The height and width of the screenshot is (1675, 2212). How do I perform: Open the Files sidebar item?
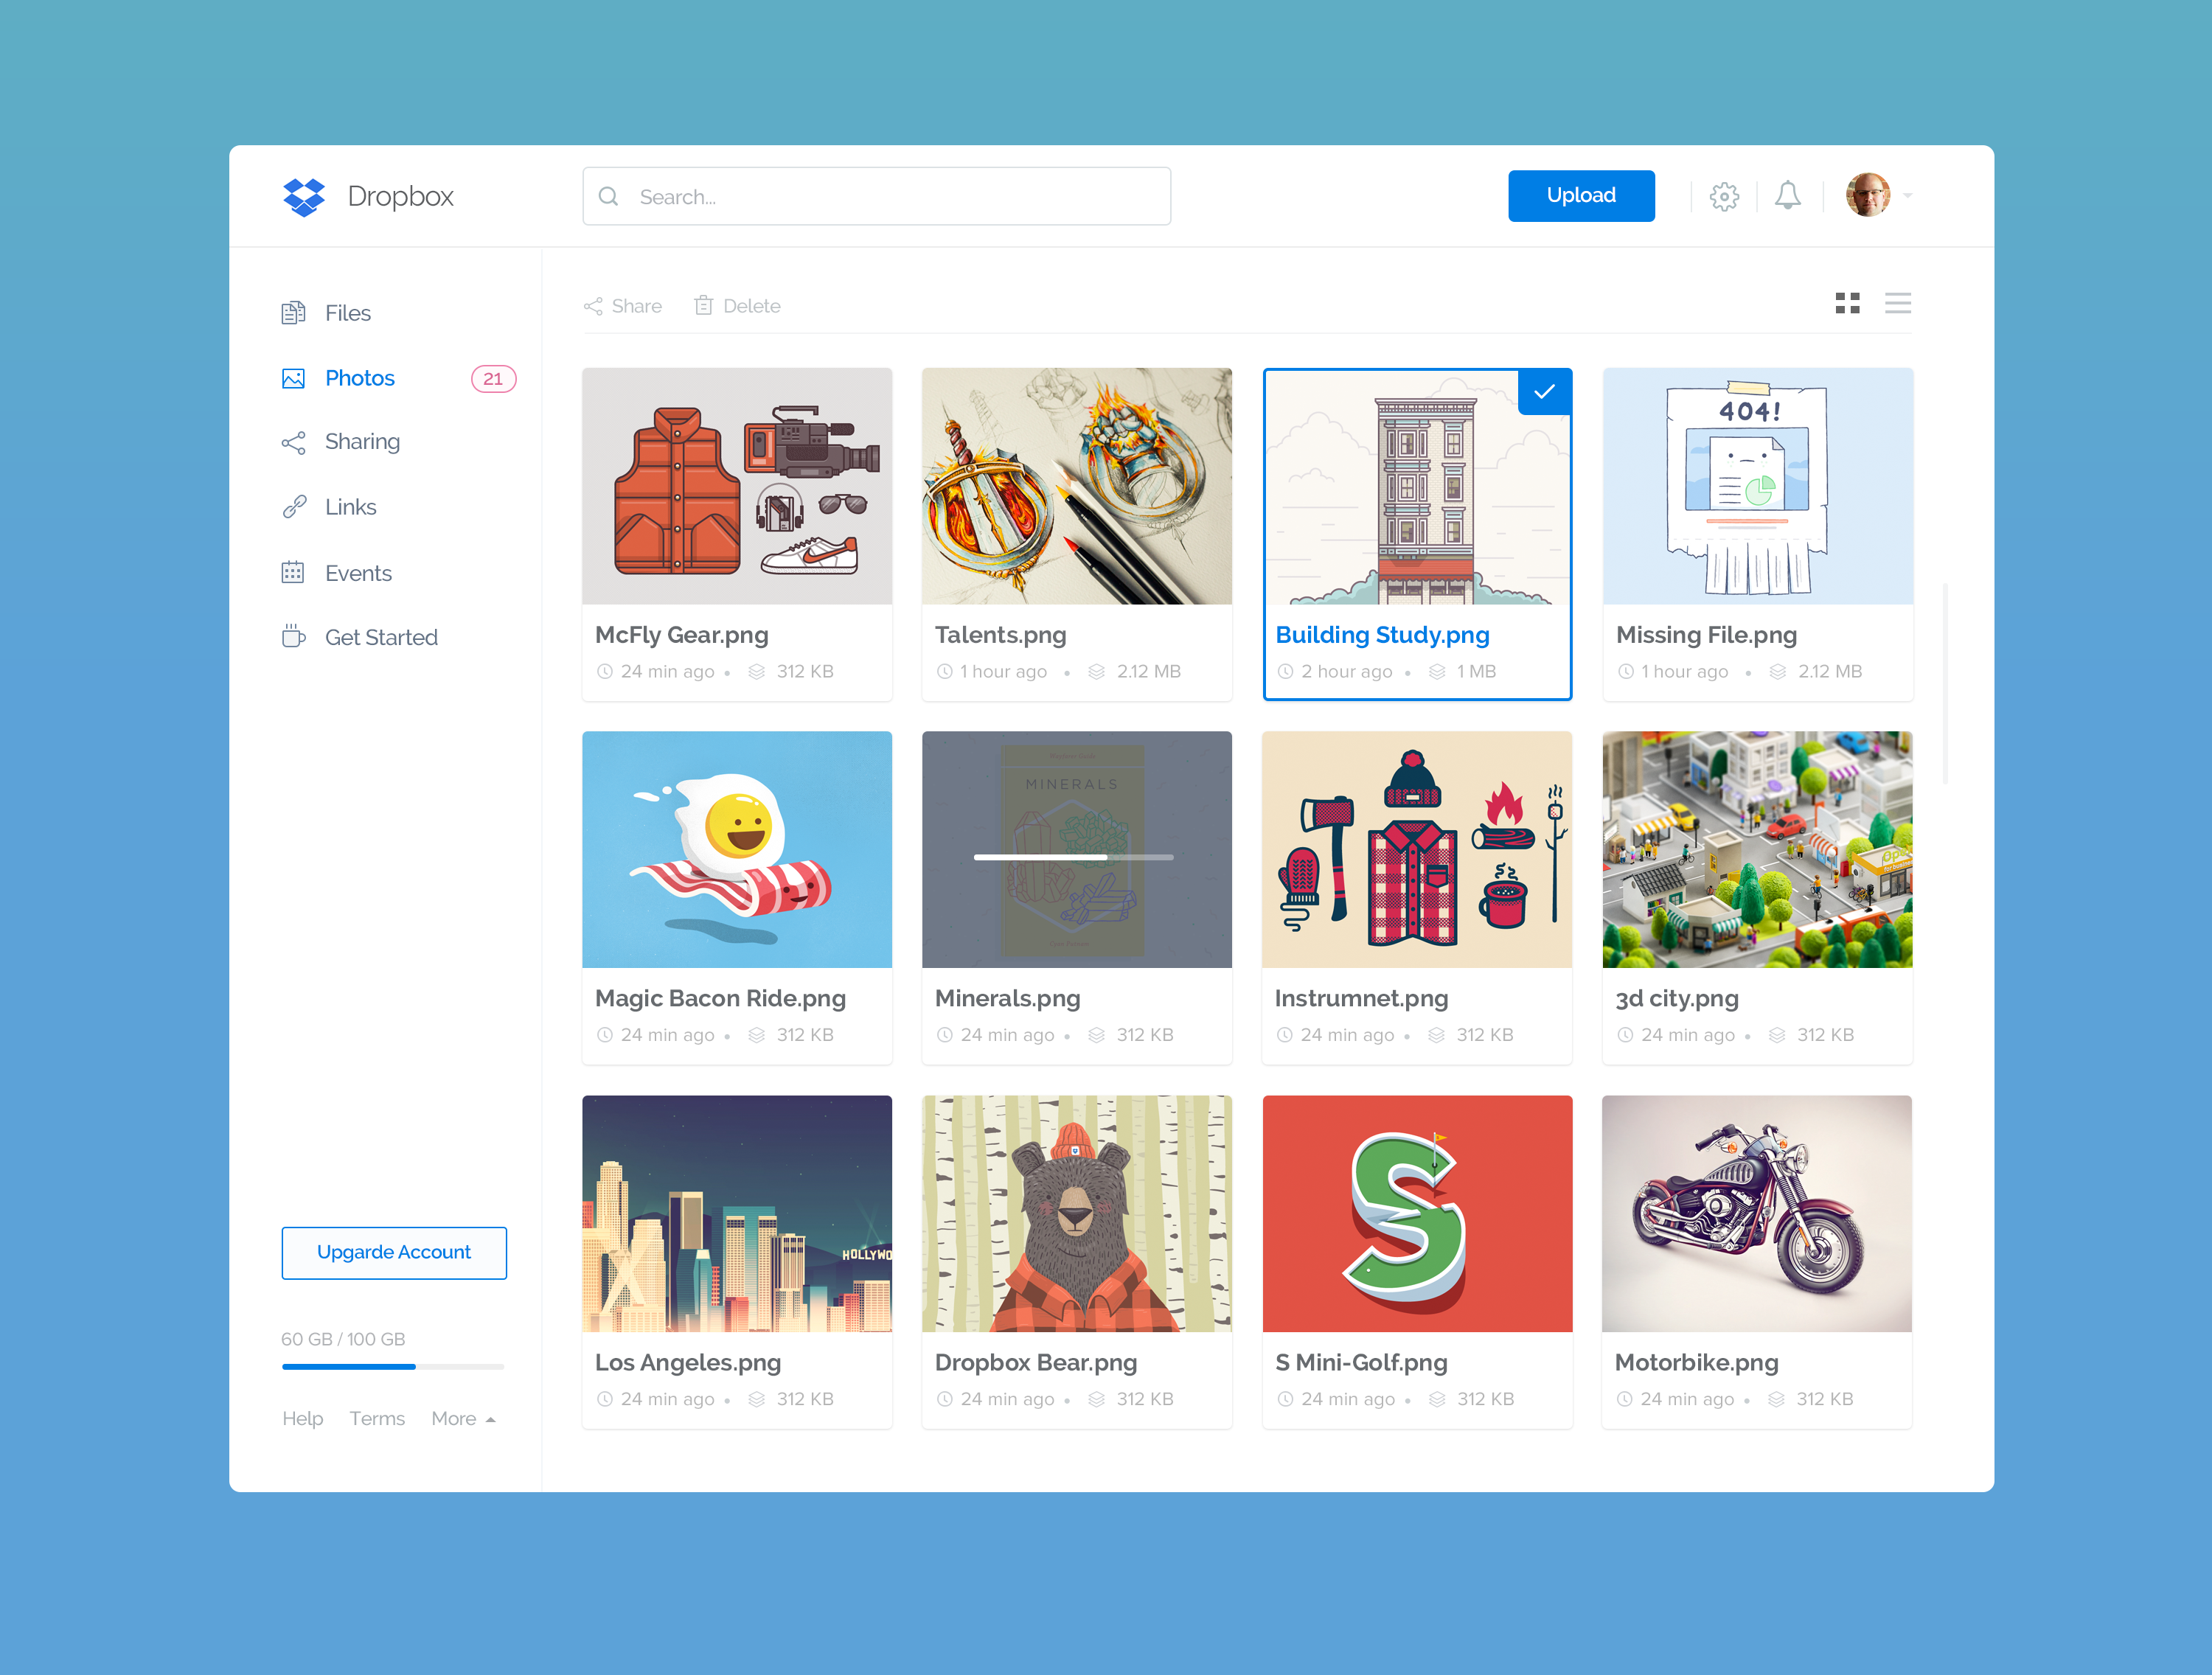click(347, 314)
